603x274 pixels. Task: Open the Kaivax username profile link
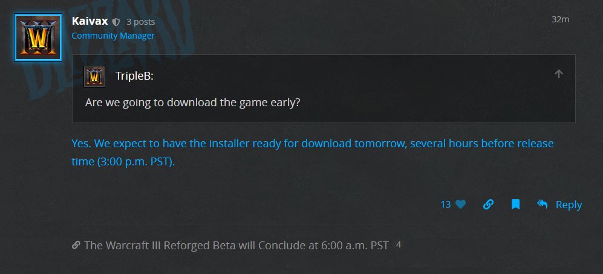[x=90, y=21]
